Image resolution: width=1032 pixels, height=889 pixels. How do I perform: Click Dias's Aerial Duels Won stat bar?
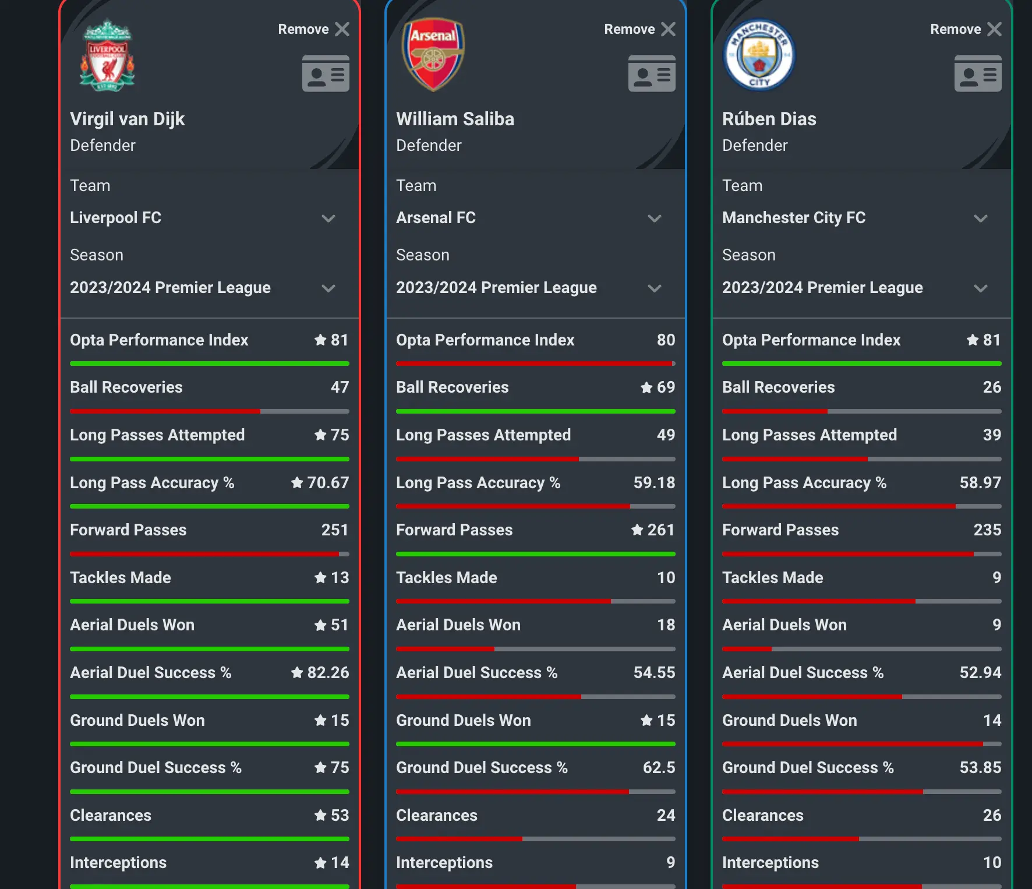tap(861, 648)
